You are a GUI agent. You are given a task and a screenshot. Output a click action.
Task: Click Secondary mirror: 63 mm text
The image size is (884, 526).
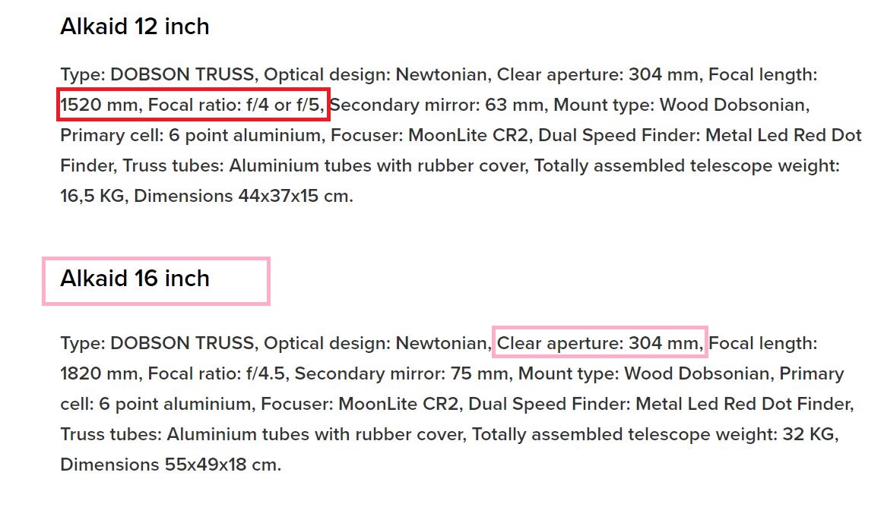pos(436,105)
